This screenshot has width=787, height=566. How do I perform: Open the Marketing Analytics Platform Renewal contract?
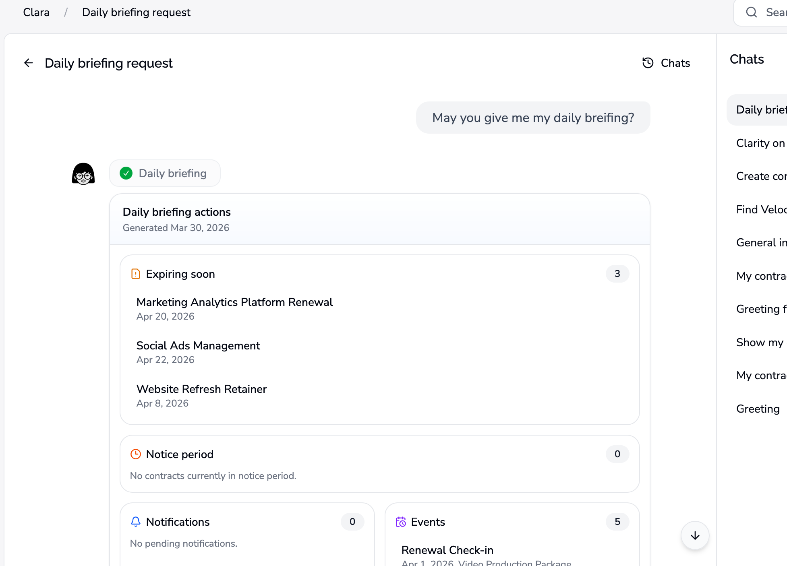click(x=234, y=302)
